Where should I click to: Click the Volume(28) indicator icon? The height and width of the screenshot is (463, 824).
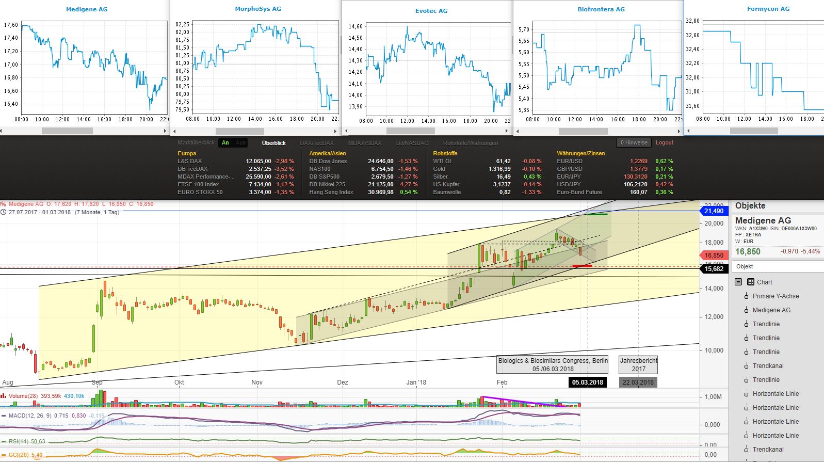(4, 396)
